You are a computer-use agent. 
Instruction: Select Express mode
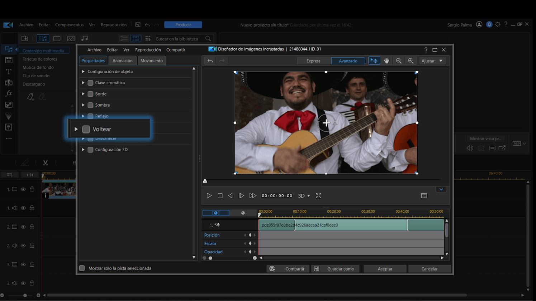coord(313,61)
